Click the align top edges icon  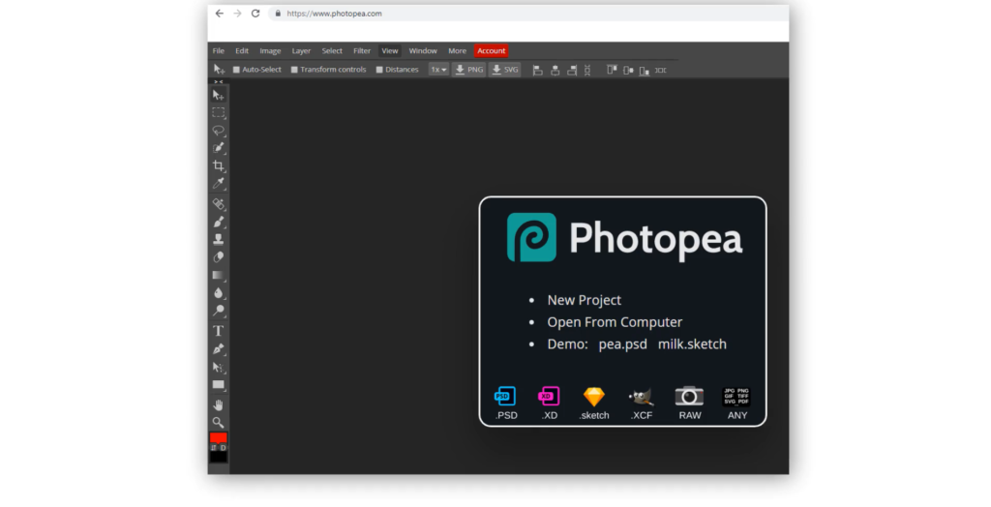[x=612, y=70]
